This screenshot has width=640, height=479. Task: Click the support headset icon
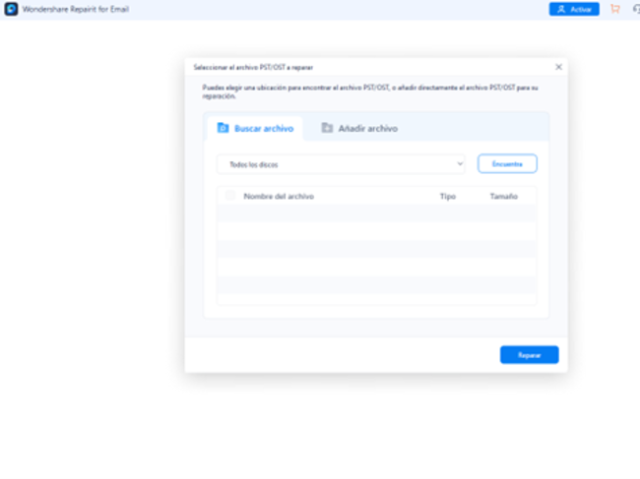634,9
